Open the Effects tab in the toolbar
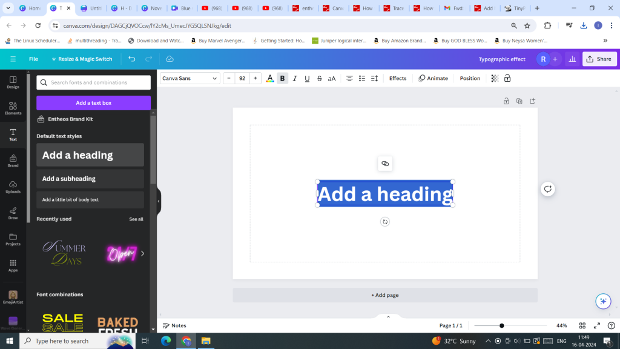Screen dimensions: 620x349 (398, 78)
